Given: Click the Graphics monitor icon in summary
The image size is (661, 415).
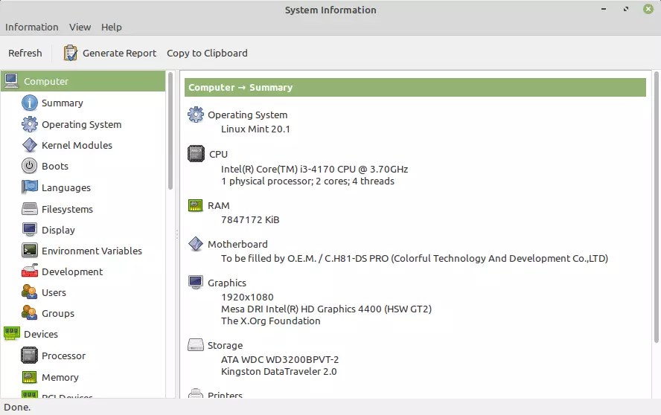Looking at the screenshot, I should 196,283.
